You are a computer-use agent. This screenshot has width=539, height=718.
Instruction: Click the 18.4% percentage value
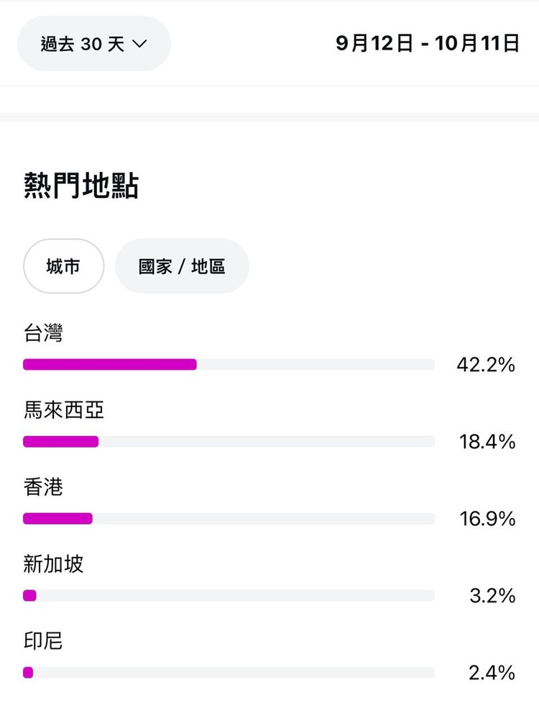(487, 442)
